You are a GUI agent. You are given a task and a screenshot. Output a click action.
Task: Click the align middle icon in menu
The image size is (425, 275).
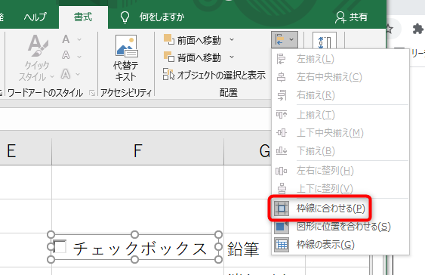pos(282,133)
